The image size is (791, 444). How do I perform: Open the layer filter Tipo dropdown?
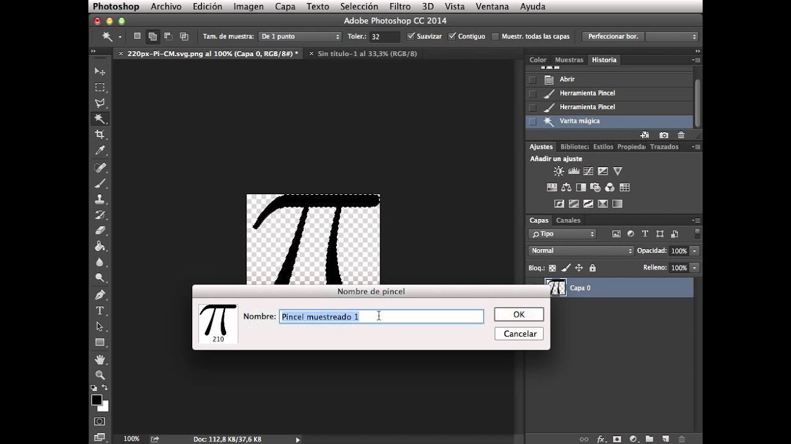point(562,234)
